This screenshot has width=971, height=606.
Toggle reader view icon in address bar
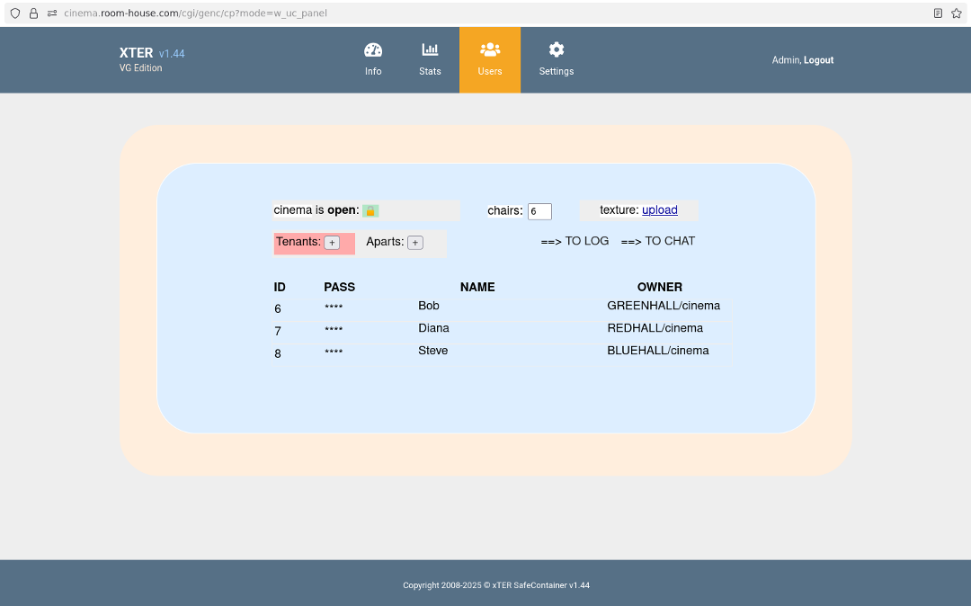938,13
